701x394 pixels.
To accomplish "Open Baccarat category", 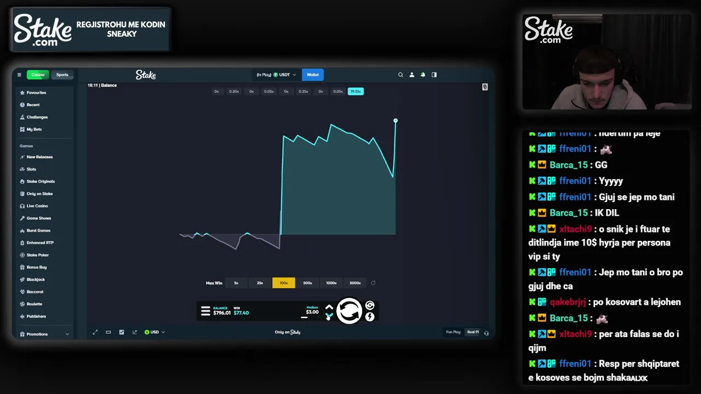I will [x=35, y=292].
